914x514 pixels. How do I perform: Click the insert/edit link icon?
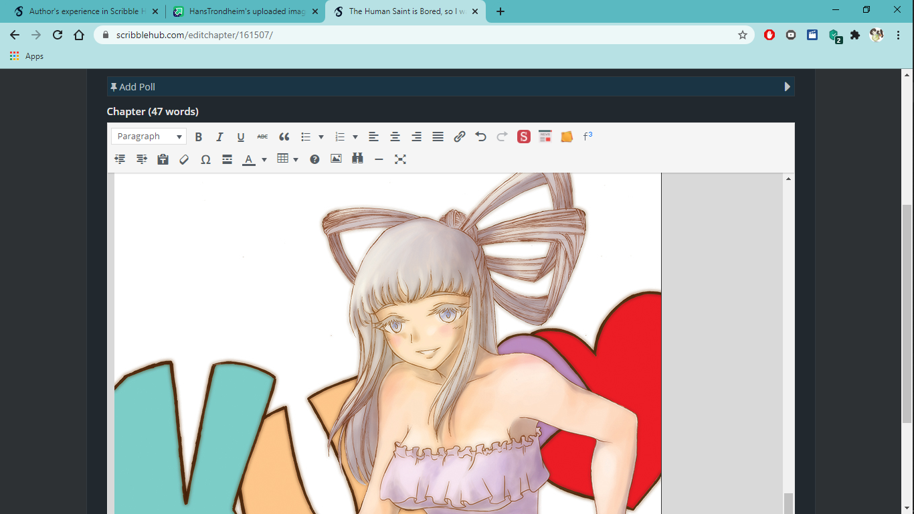tap(459, 137)
